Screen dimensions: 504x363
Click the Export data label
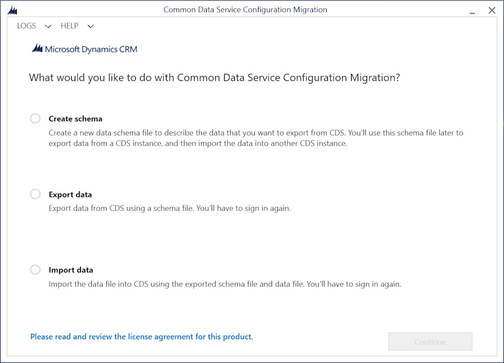click(71, 194)
